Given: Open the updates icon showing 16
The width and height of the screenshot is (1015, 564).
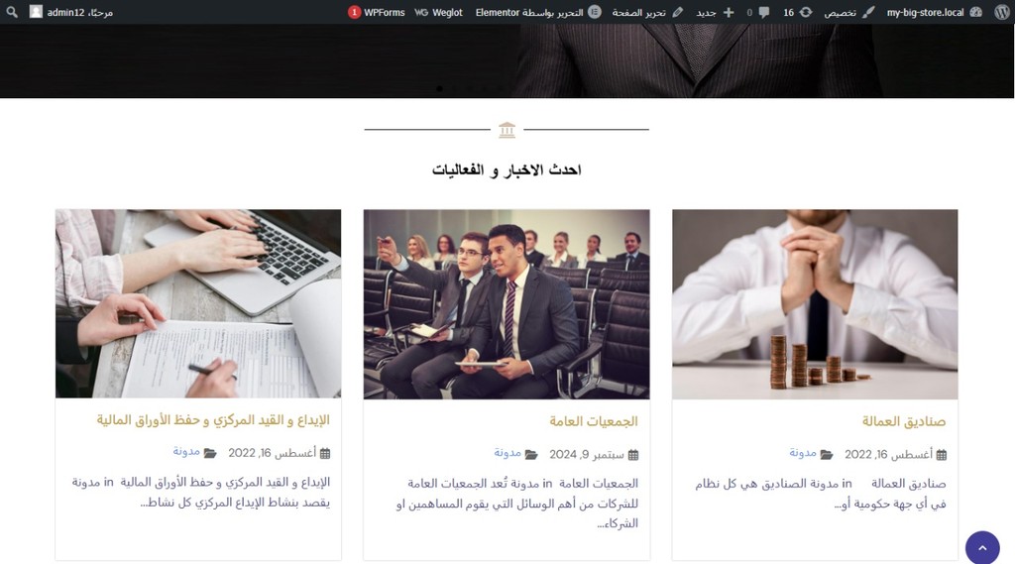Looking at the screenshot, I should [x=806, y=12].
